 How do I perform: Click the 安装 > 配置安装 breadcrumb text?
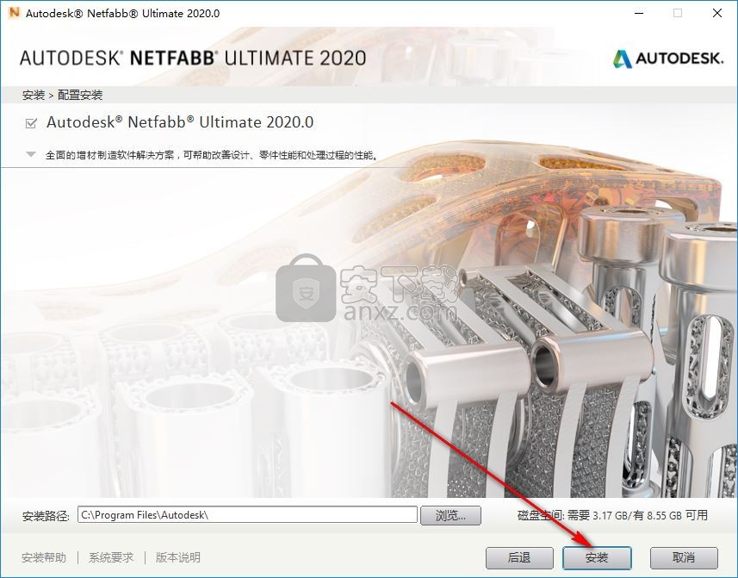62,95
